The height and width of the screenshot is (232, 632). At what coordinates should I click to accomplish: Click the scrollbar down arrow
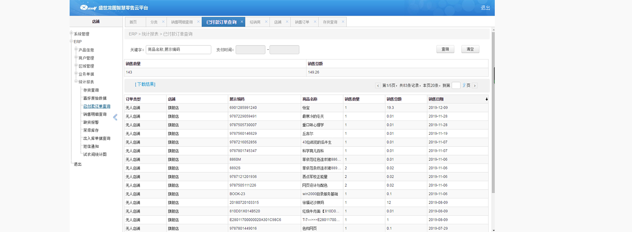click(493, 230)
